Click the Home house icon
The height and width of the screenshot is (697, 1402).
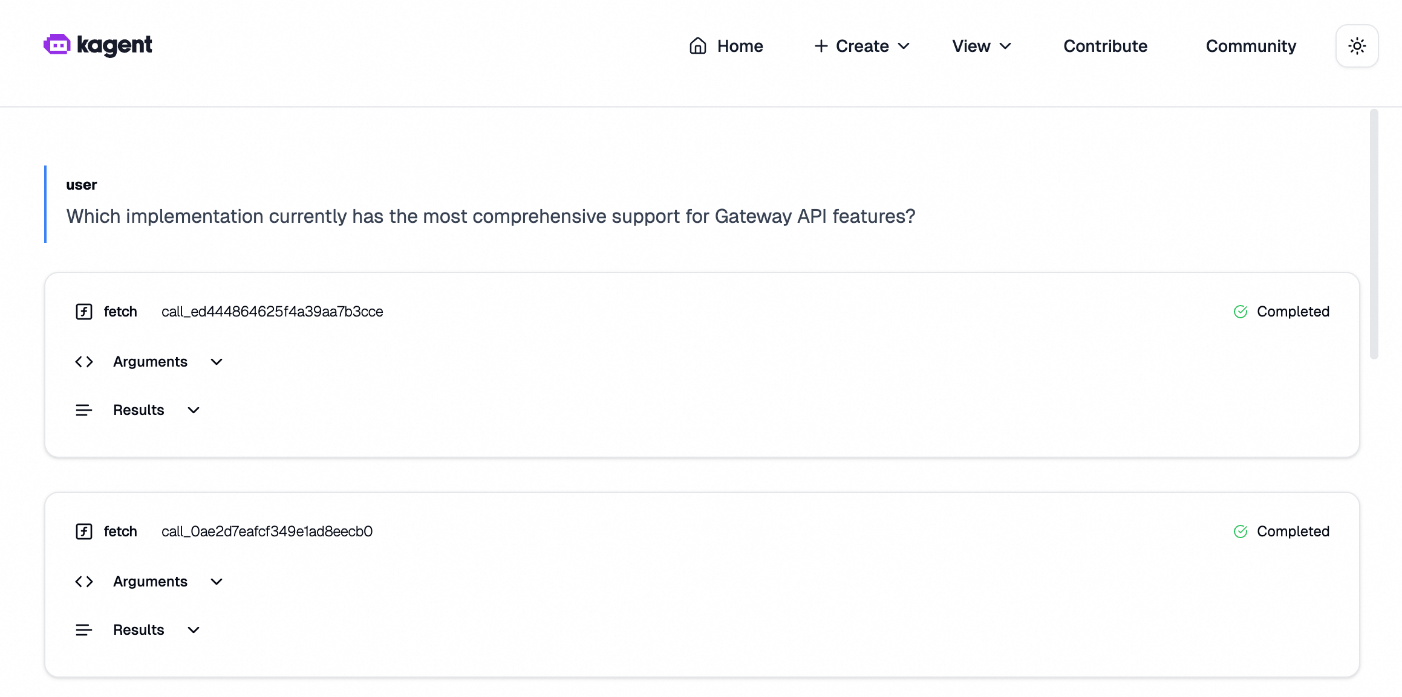pyautogui.click(x=697, y=46)
